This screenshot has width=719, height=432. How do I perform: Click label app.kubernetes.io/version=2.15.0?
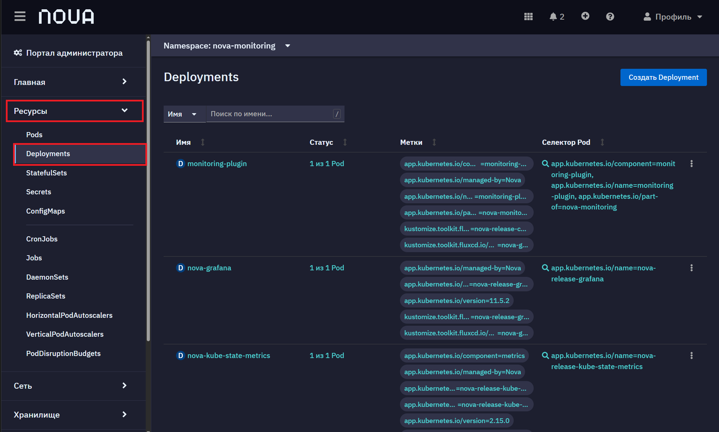point(456,420)
